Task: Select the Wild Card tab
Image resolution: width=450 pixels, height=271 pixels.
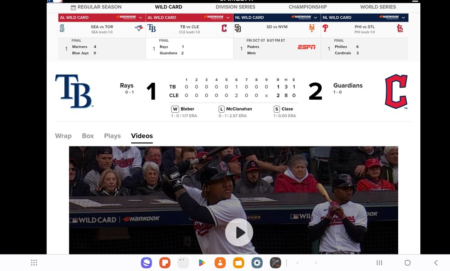Action: [x=168, y=7]
